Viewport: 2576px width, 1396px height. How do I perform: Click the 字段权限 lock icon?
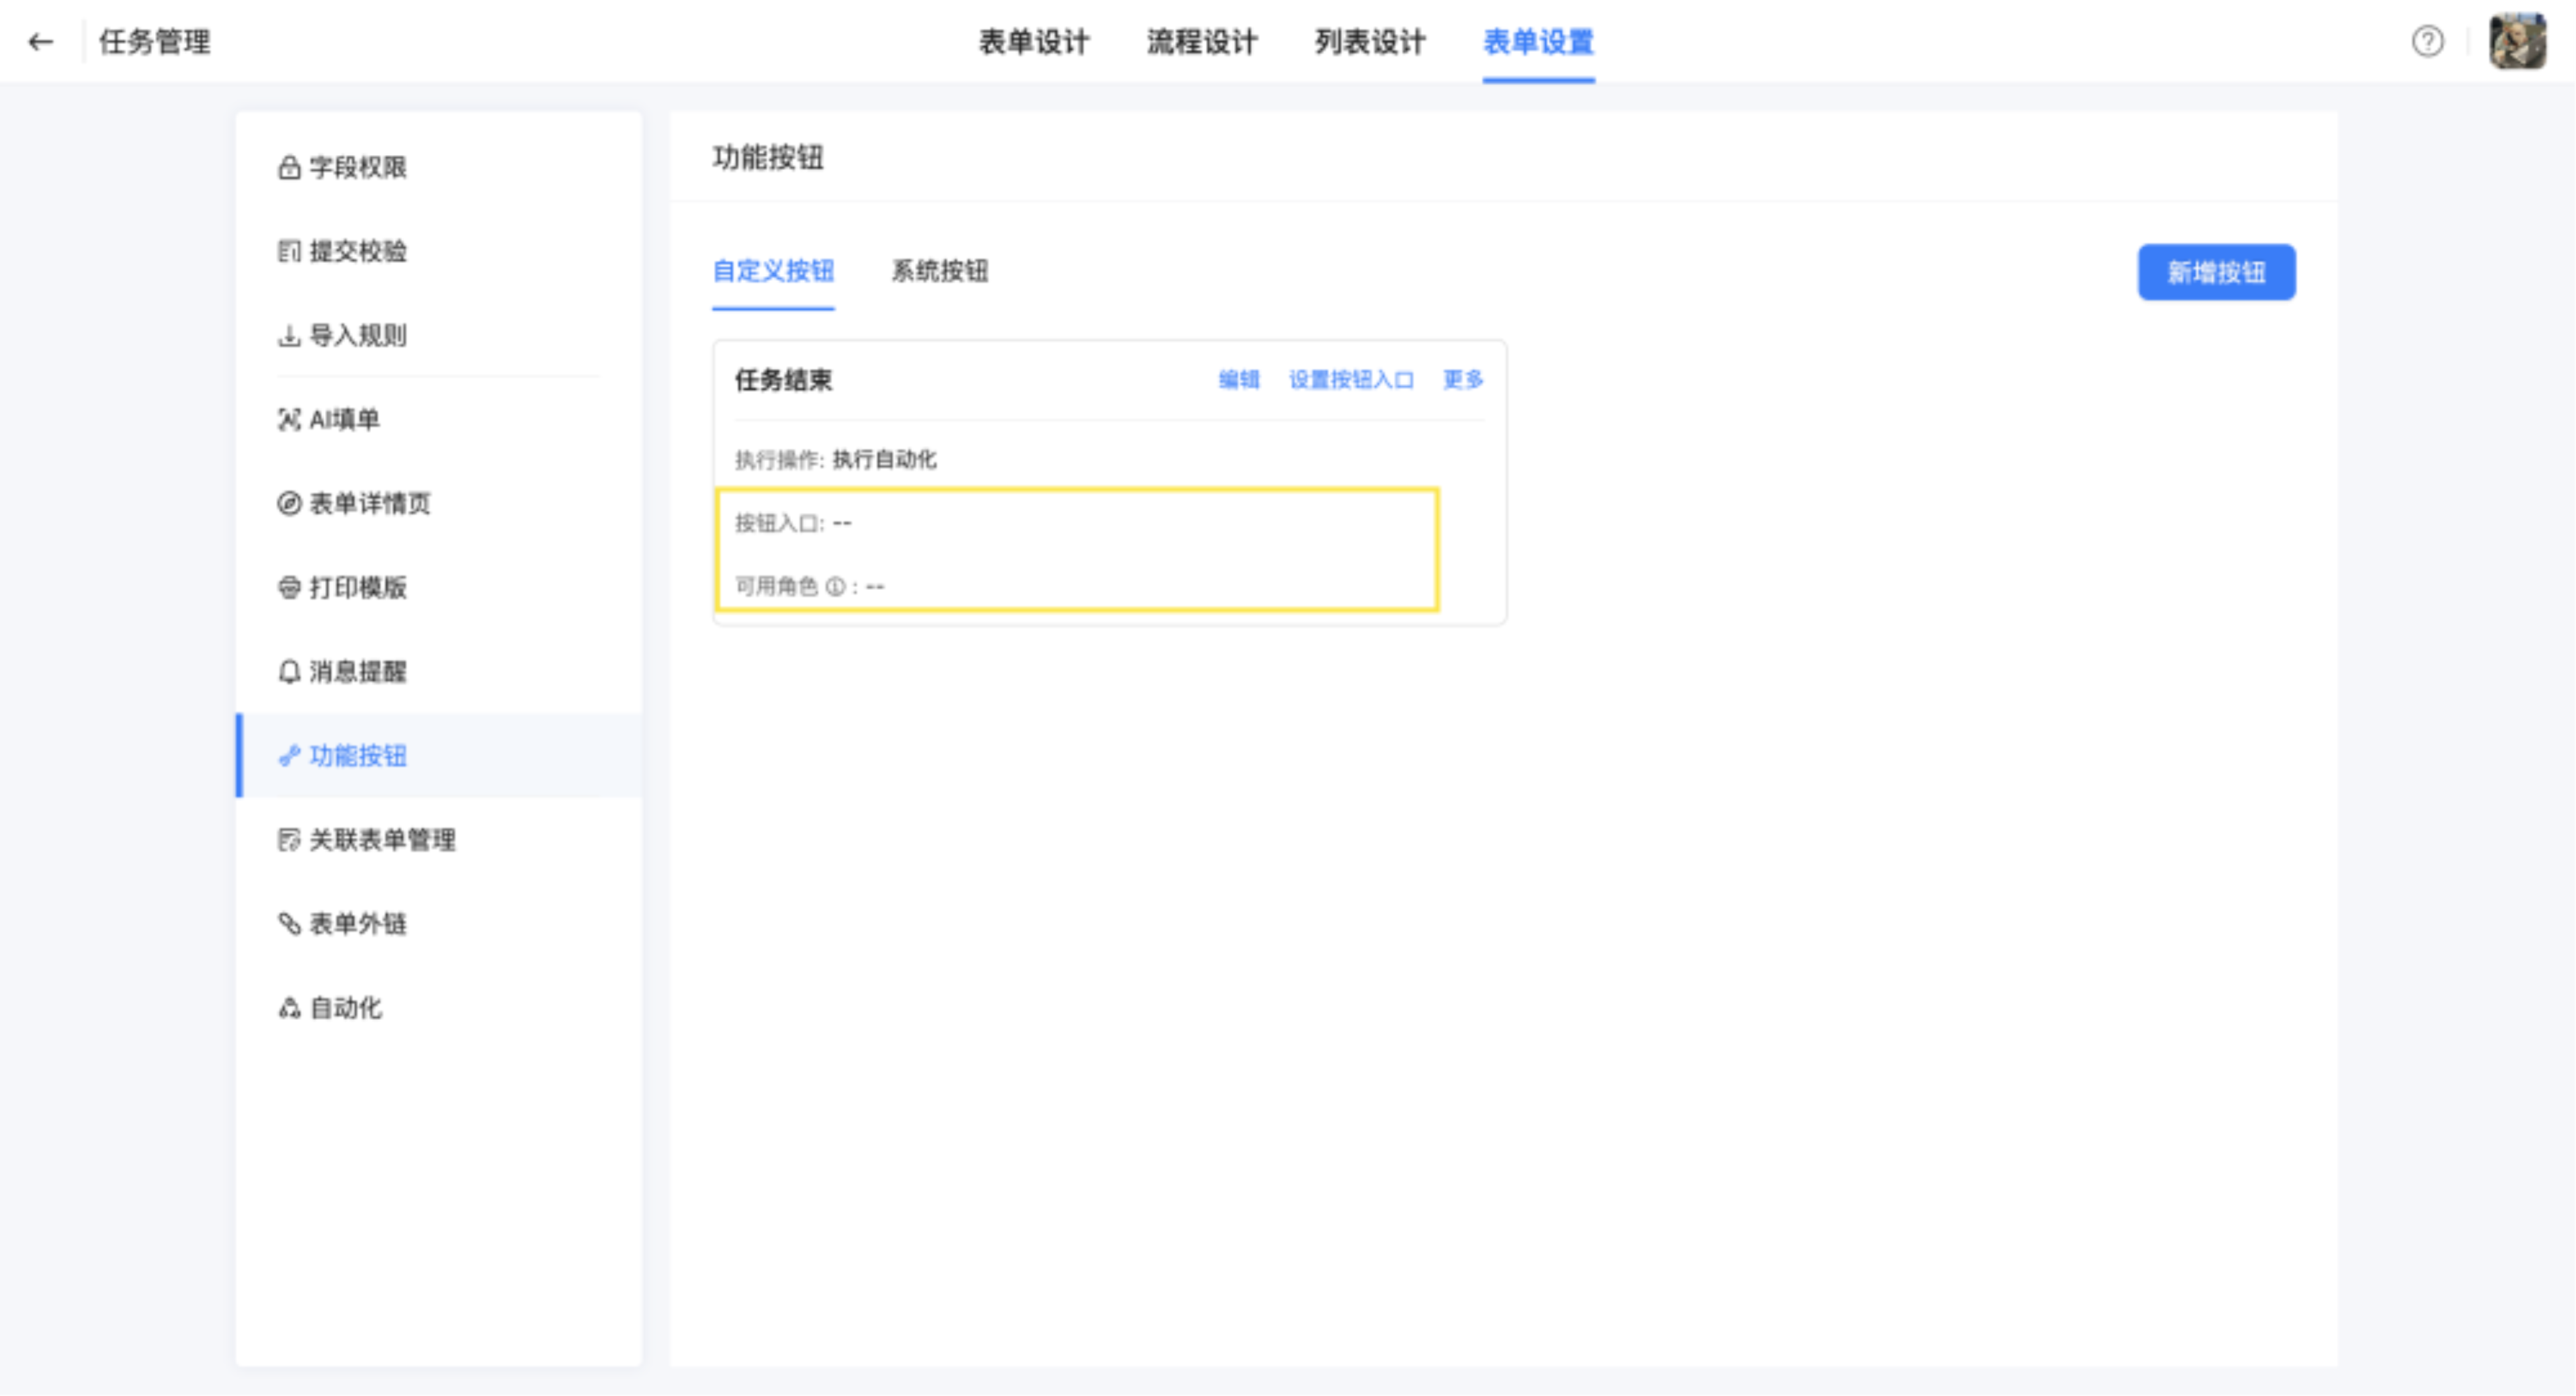pos(289,167)
